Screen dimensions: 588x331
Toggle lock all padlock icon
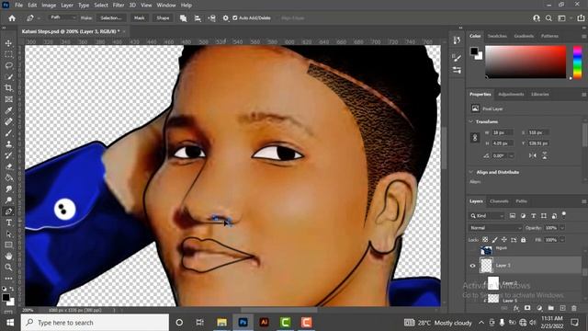click(x=524, y=239)
